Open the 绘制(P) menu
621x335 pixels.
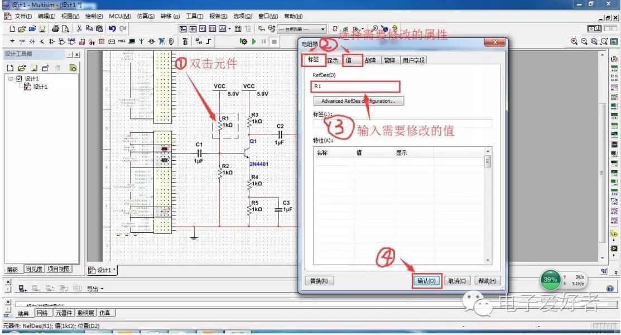(x=94, y=16)
